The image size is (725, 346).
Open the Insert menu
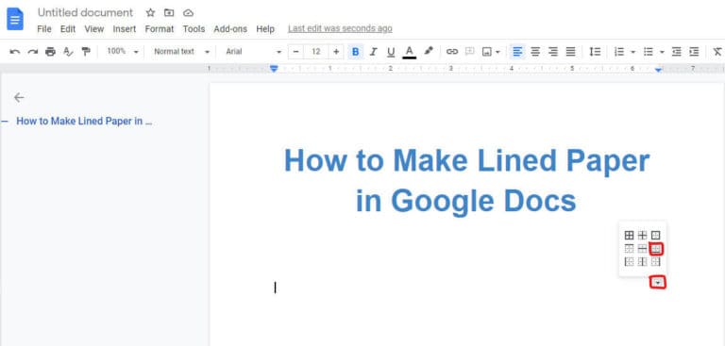[125, 28]
